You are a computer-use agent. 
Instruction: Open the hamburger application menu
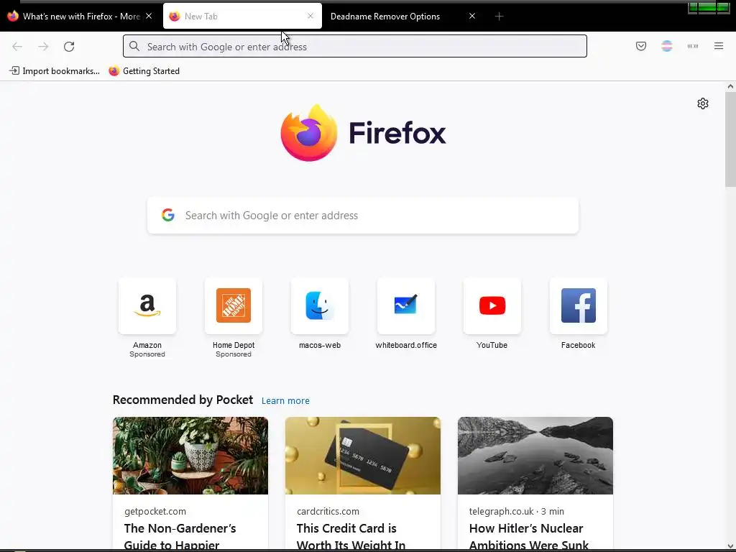pyautogui.click(x=718, y=46)
